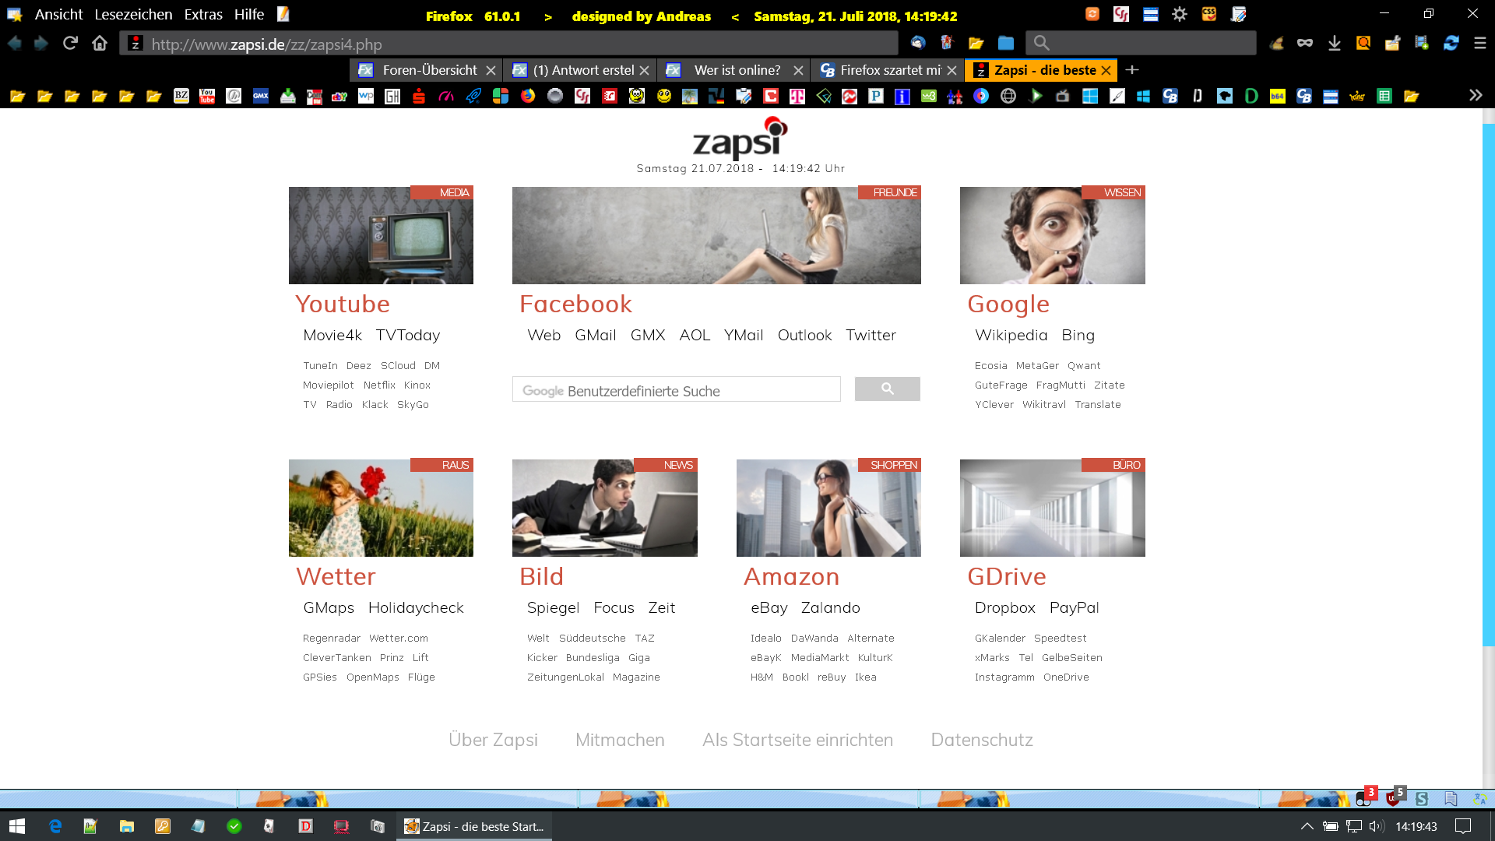Viewport: 1495px width, 841px height.
Task: Click the Google custom search input field
Action: coord(676,390)
